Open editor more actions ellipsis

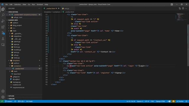186,8
